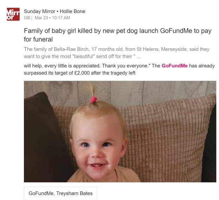Open the article headline about baby girl

click(118, 35)
